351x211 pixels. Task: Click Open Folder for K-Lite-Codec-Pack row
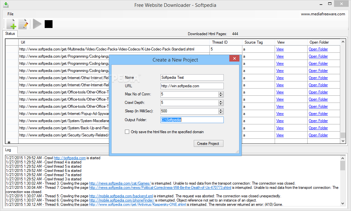318,49
